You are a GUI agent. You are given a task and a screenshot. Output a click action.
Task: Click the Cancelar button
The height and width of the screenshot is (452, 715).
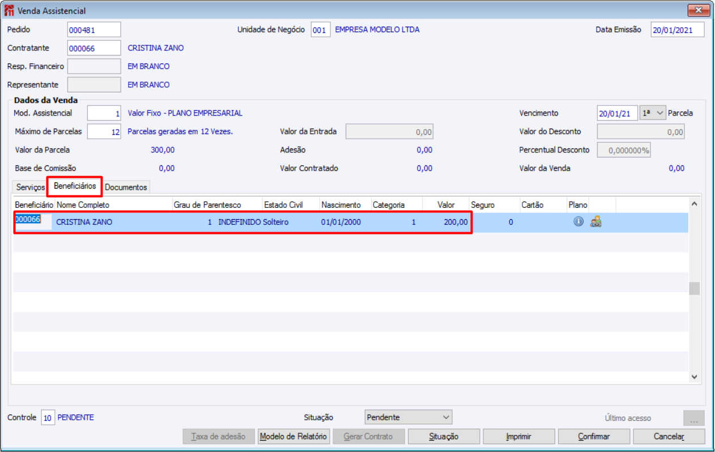pyautogui.click(x=669, y=437)
